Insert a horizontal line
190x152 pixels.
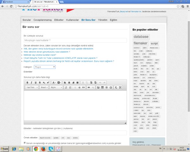pyautogui.click(x=106, y=87)
